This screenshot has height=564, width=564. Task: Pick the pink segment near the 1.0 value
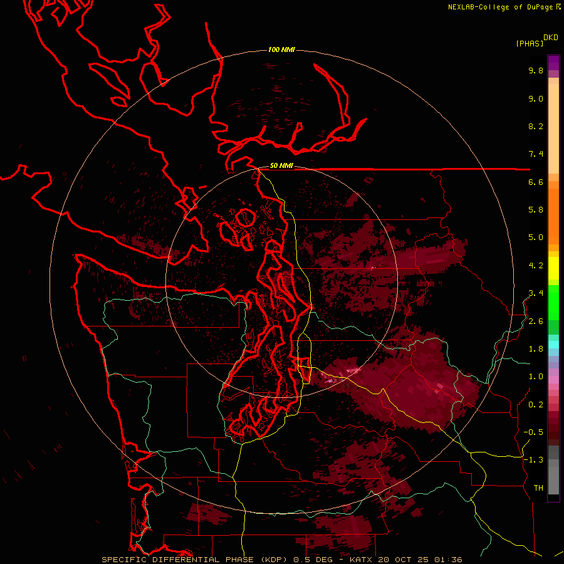(553, 380)
